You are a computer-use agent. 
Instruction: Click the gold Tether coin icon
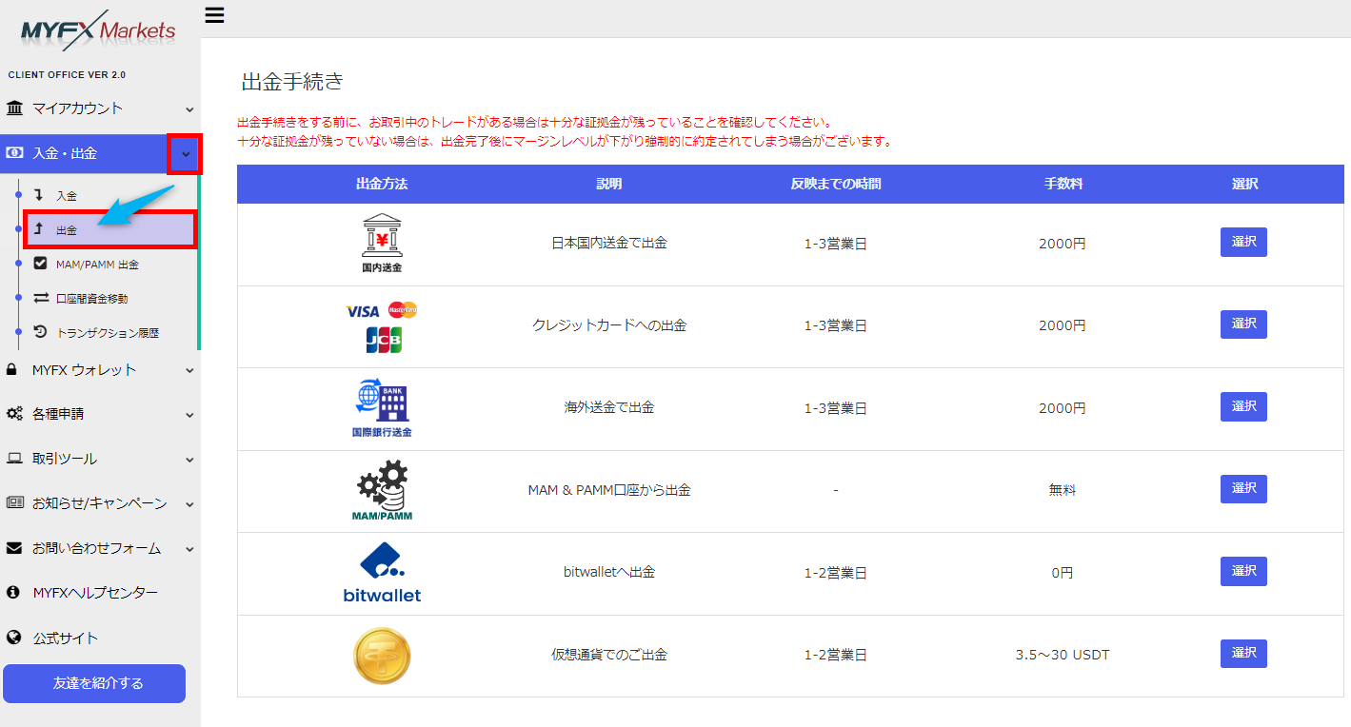pos(382,656)
